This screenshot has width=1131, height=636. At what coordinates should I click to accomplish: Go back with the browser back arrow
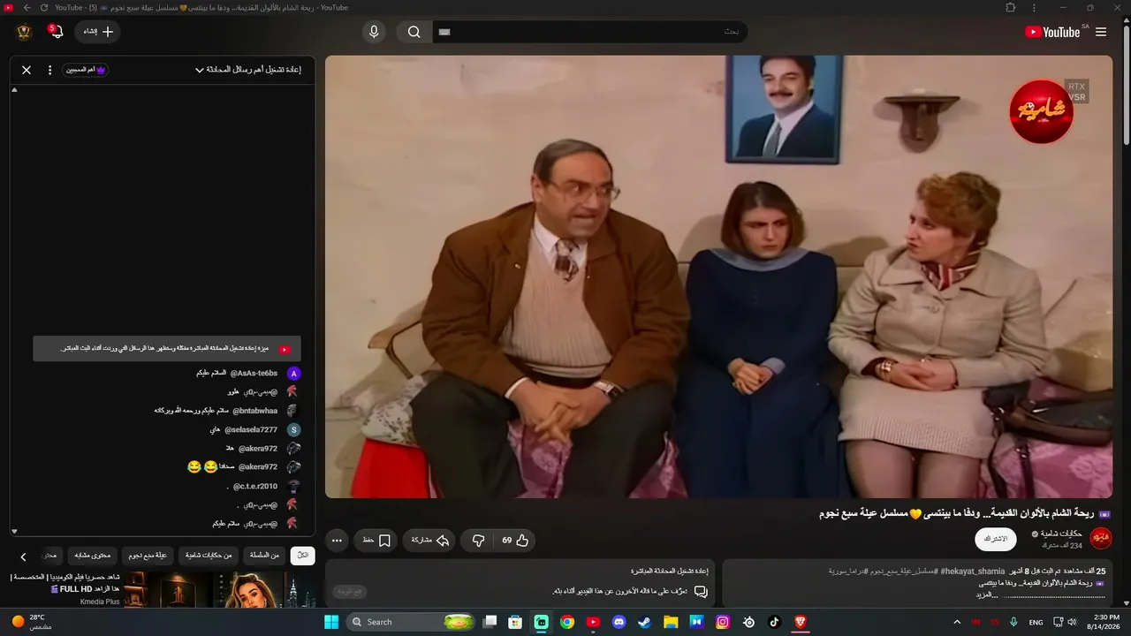coord(27,7)
